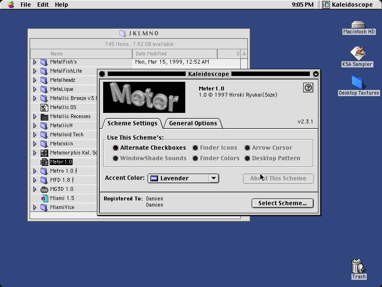Click the help question mark icon
The width and height of the screenshot is (382, 287).
tap(308, 88)
